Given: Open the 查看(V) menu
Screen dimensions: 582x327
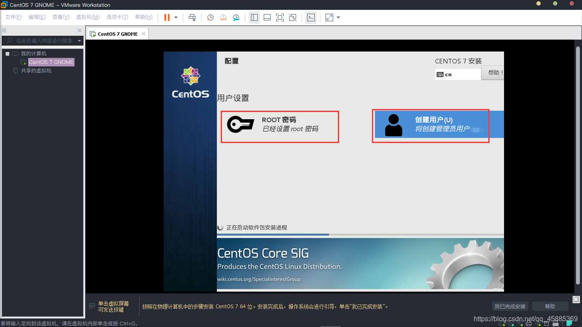Looking at the screenshot, I should [61, 17].
